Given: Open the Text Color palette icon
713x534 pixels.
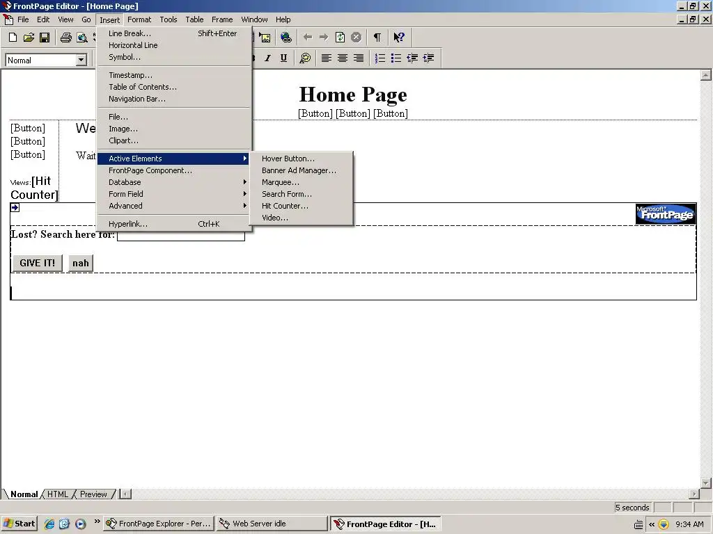Looking at the screenshot, I should pyautogui.click(x=305, y=58).
